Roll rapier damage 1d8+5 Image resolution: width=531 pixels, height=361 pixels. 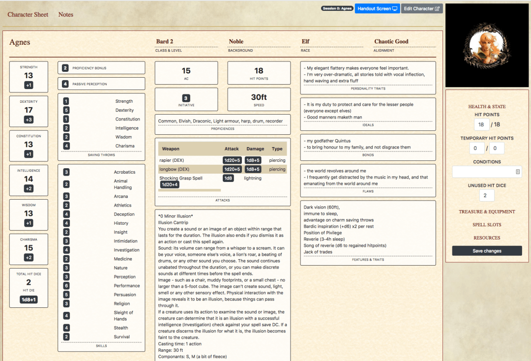pos(253,160)
